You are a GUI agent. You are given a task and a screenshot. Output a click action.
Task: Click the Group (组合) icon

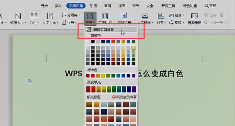tap(171, 15)
